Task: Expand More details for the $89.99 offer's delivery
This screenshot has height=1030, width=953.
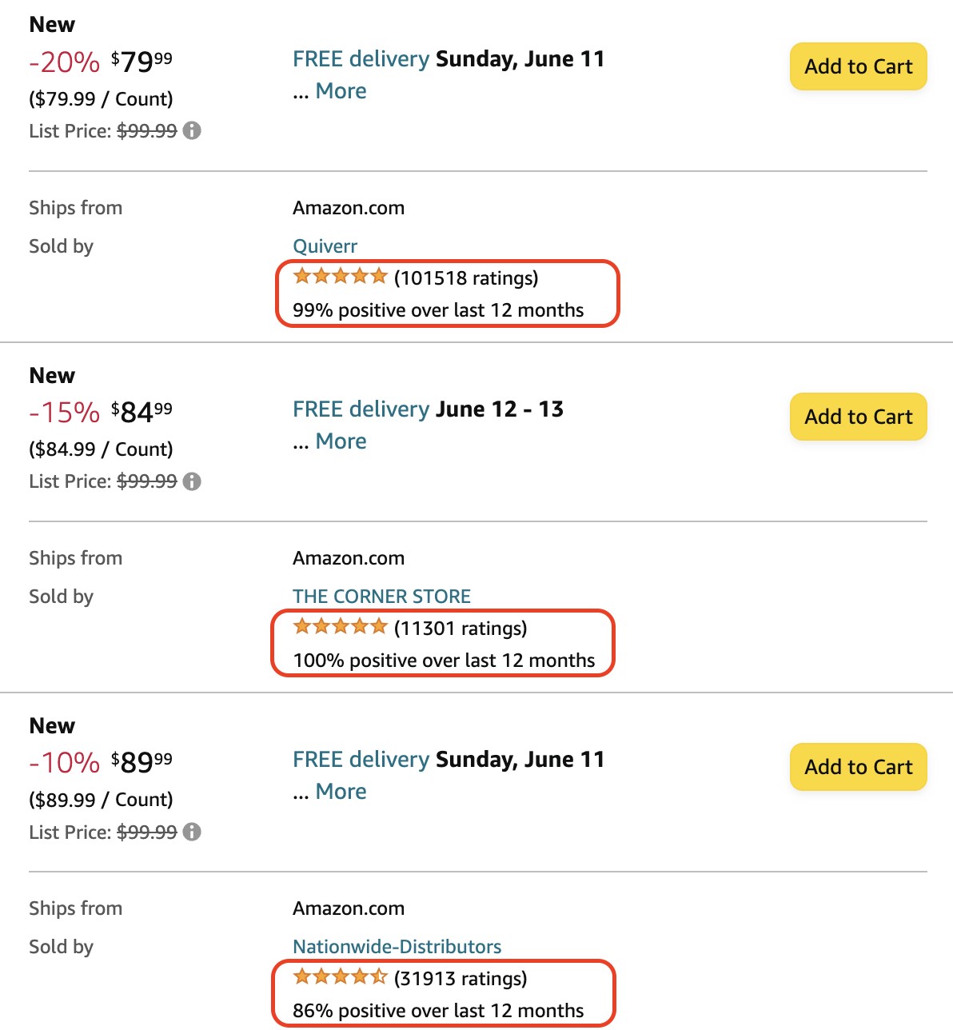Action: click(341, 792)
